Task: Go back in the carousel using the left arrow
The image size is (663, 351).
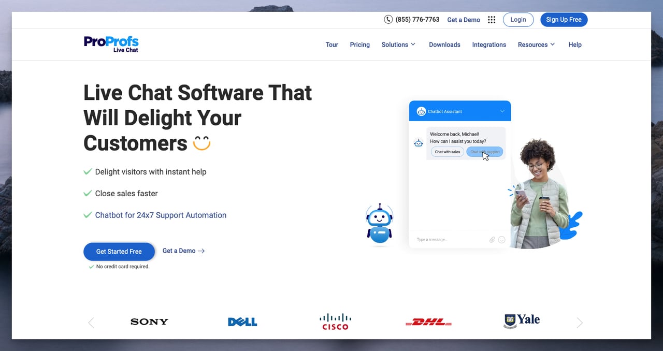Action: 91,322
